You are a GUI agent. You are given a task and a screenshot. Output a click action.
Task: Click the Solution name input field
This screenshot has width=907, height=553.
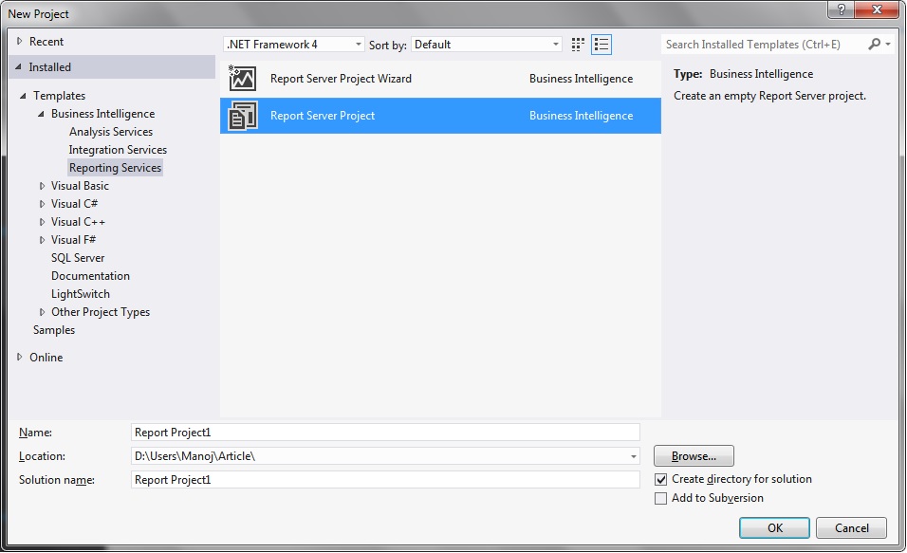point(385,480)
